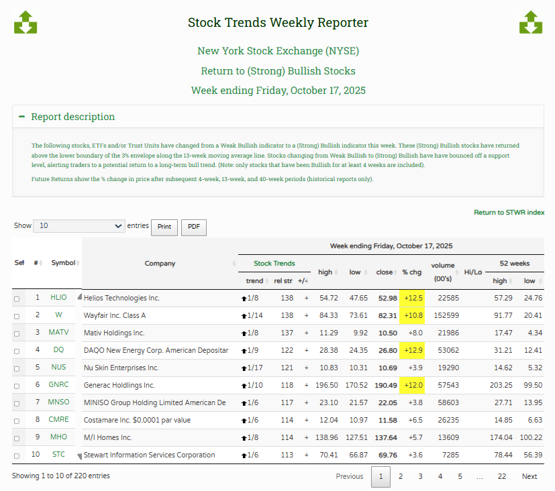
Task: Collapse the Report description section
Action: (x=23, y=117)
